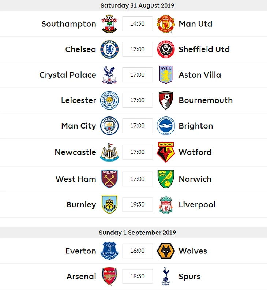Open the 18:30 Arsenal vs Spurs time
Screen dimensions: 267x293
pyautogui.click(x=138, y=277)
